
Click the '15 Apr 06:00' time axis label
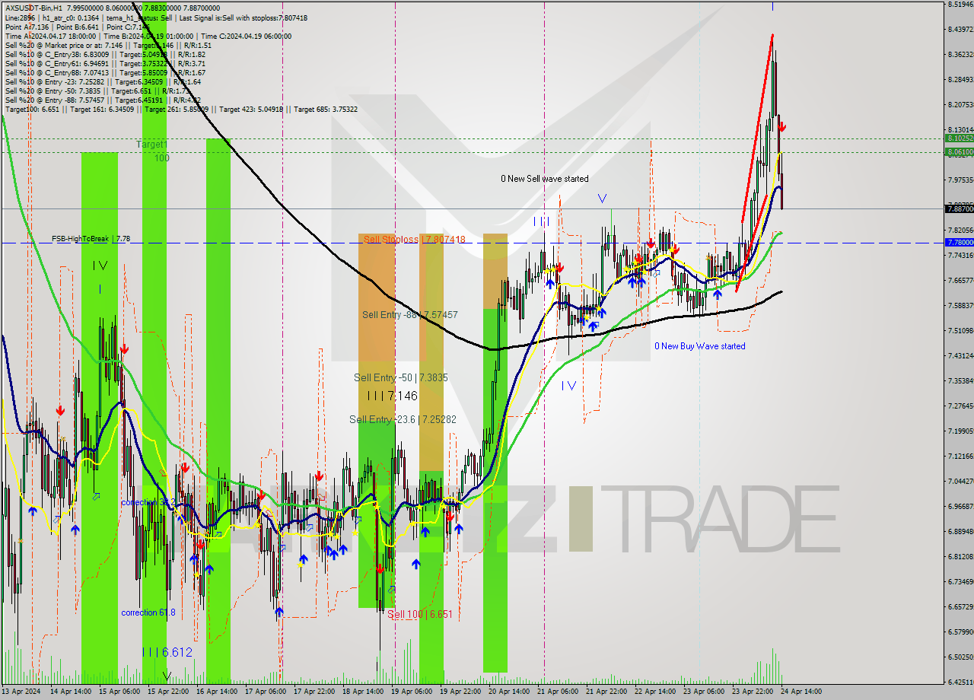118,692
